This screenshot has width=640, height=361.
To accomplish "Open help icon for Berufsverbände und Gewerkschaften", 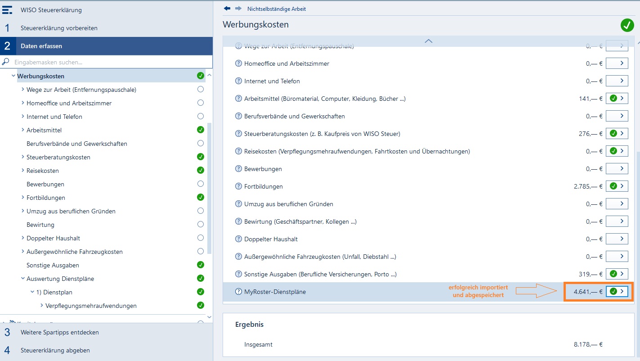I will (x=239, y=116).
